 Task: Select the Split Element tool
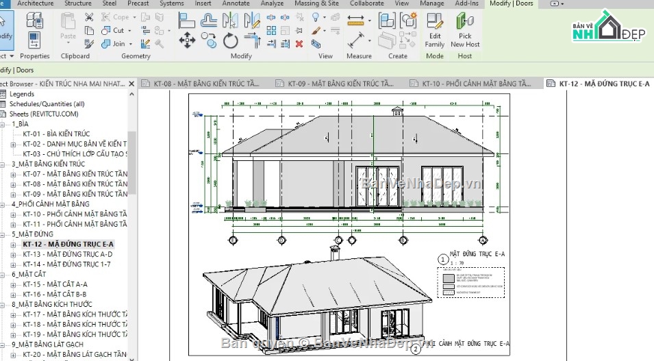point(271,17)
